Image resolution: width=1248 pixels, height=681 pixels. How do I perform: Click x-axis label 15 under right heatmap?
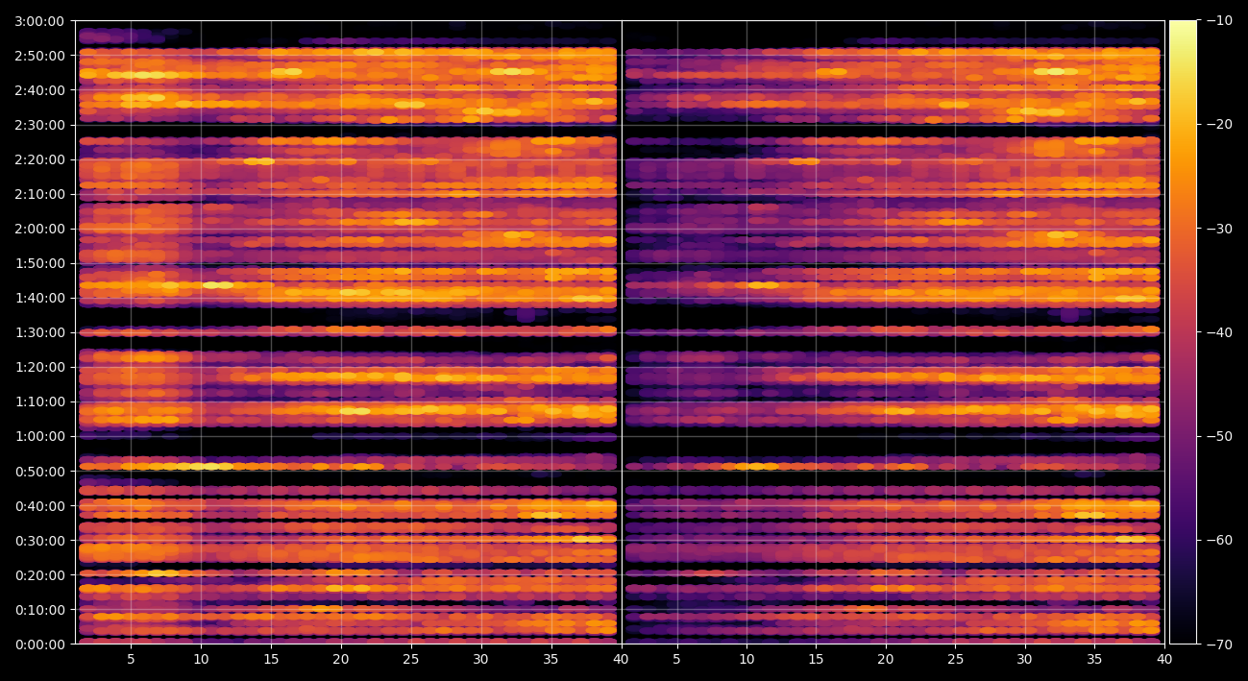click(816, 660)
